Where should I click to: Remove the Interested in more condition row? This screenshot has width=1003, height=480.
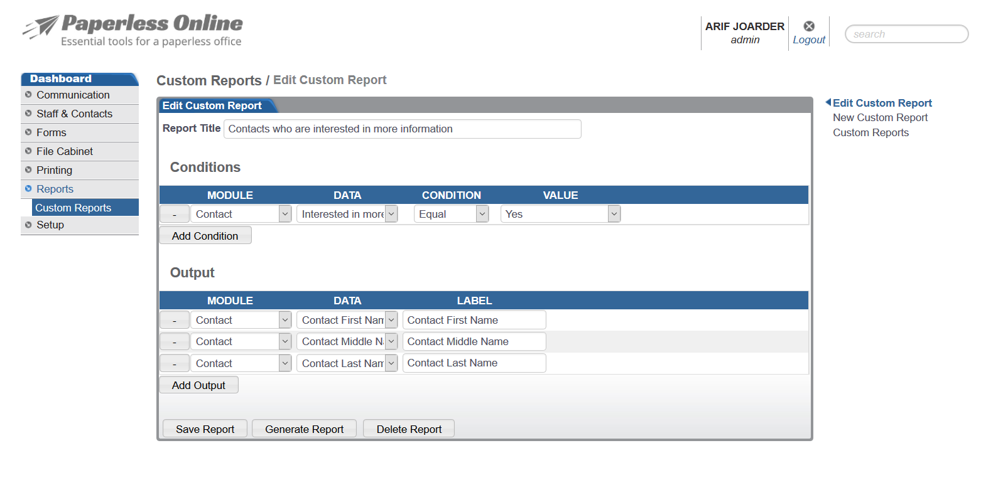pos(175,214)
